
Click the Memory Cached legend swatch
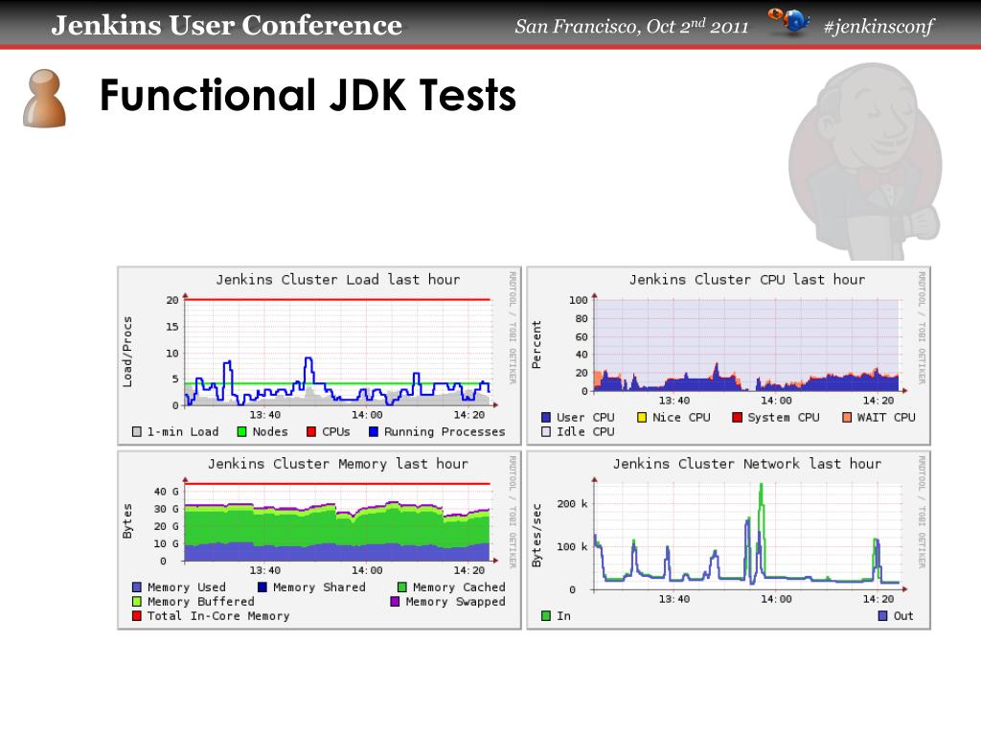click(402, 587)
